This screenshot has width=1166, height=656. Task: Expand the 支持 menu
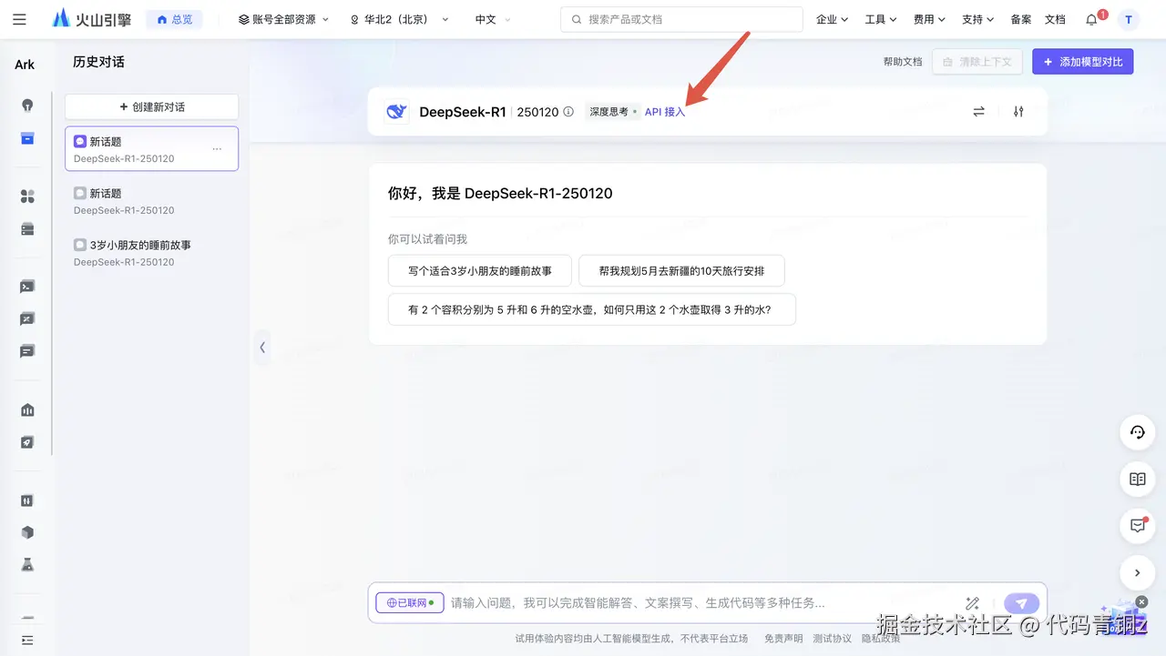coord(978,19)
